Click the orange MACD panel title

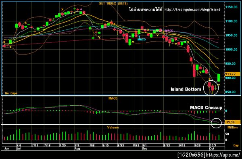[113, 98]
